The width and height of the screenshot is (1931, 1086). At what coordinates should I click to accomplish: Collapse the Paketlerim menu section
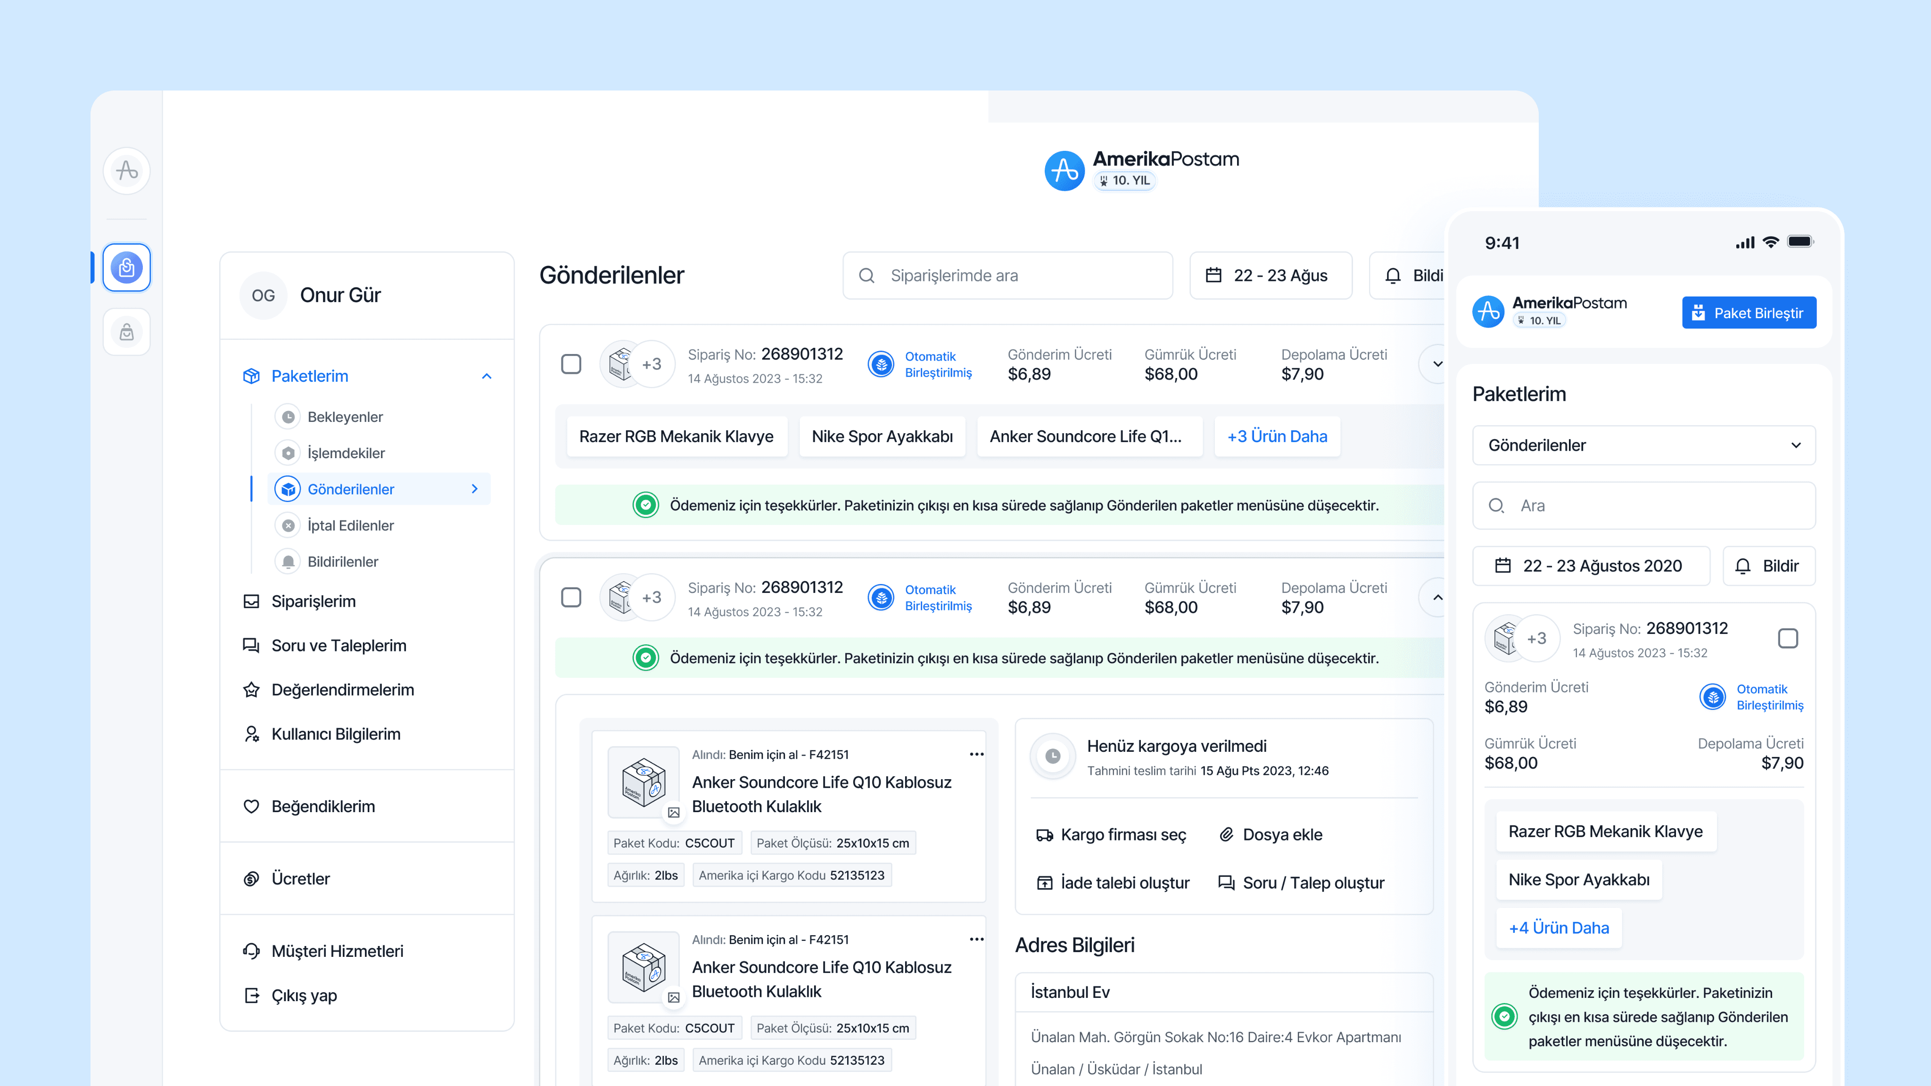[487, 376]
